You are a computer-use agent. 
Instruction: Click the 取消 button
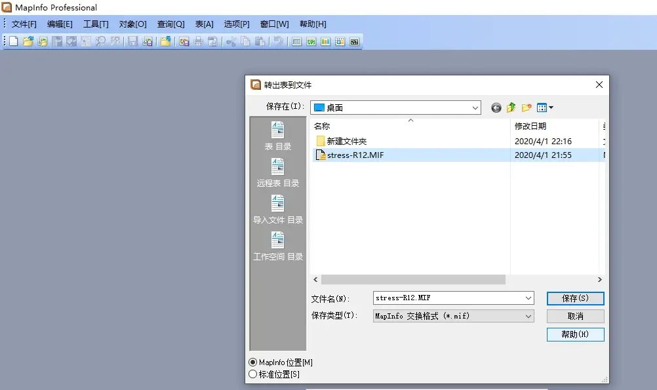pyautogui.click(x=575, y=317)
